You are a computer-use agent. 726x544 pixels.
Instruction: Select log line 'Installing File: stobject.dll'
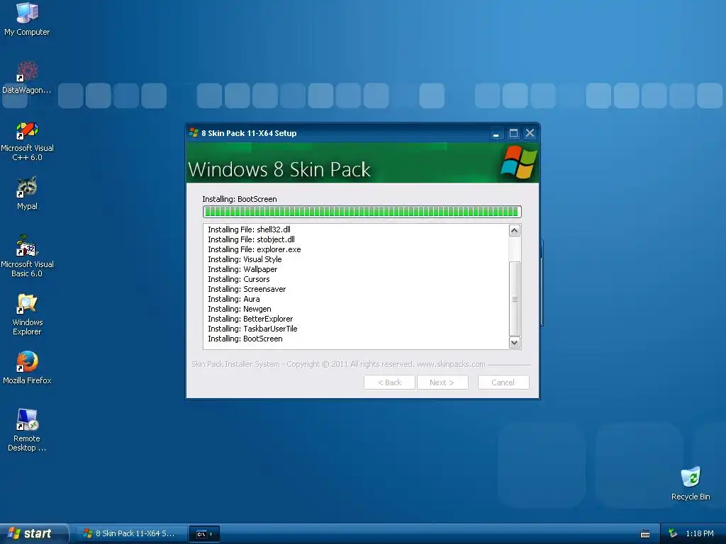click(x=252, y=239)
